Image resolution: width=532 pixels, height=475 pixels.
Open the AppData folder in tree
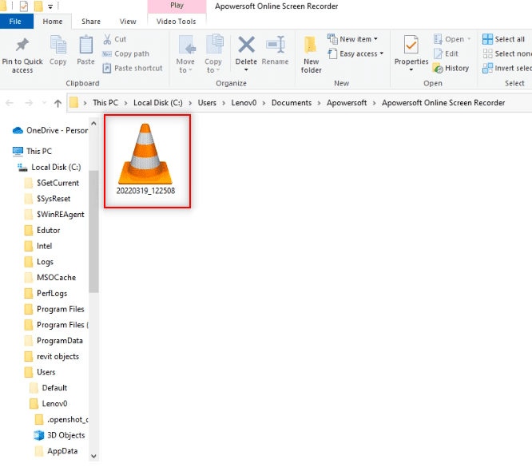tap(57, 451)
